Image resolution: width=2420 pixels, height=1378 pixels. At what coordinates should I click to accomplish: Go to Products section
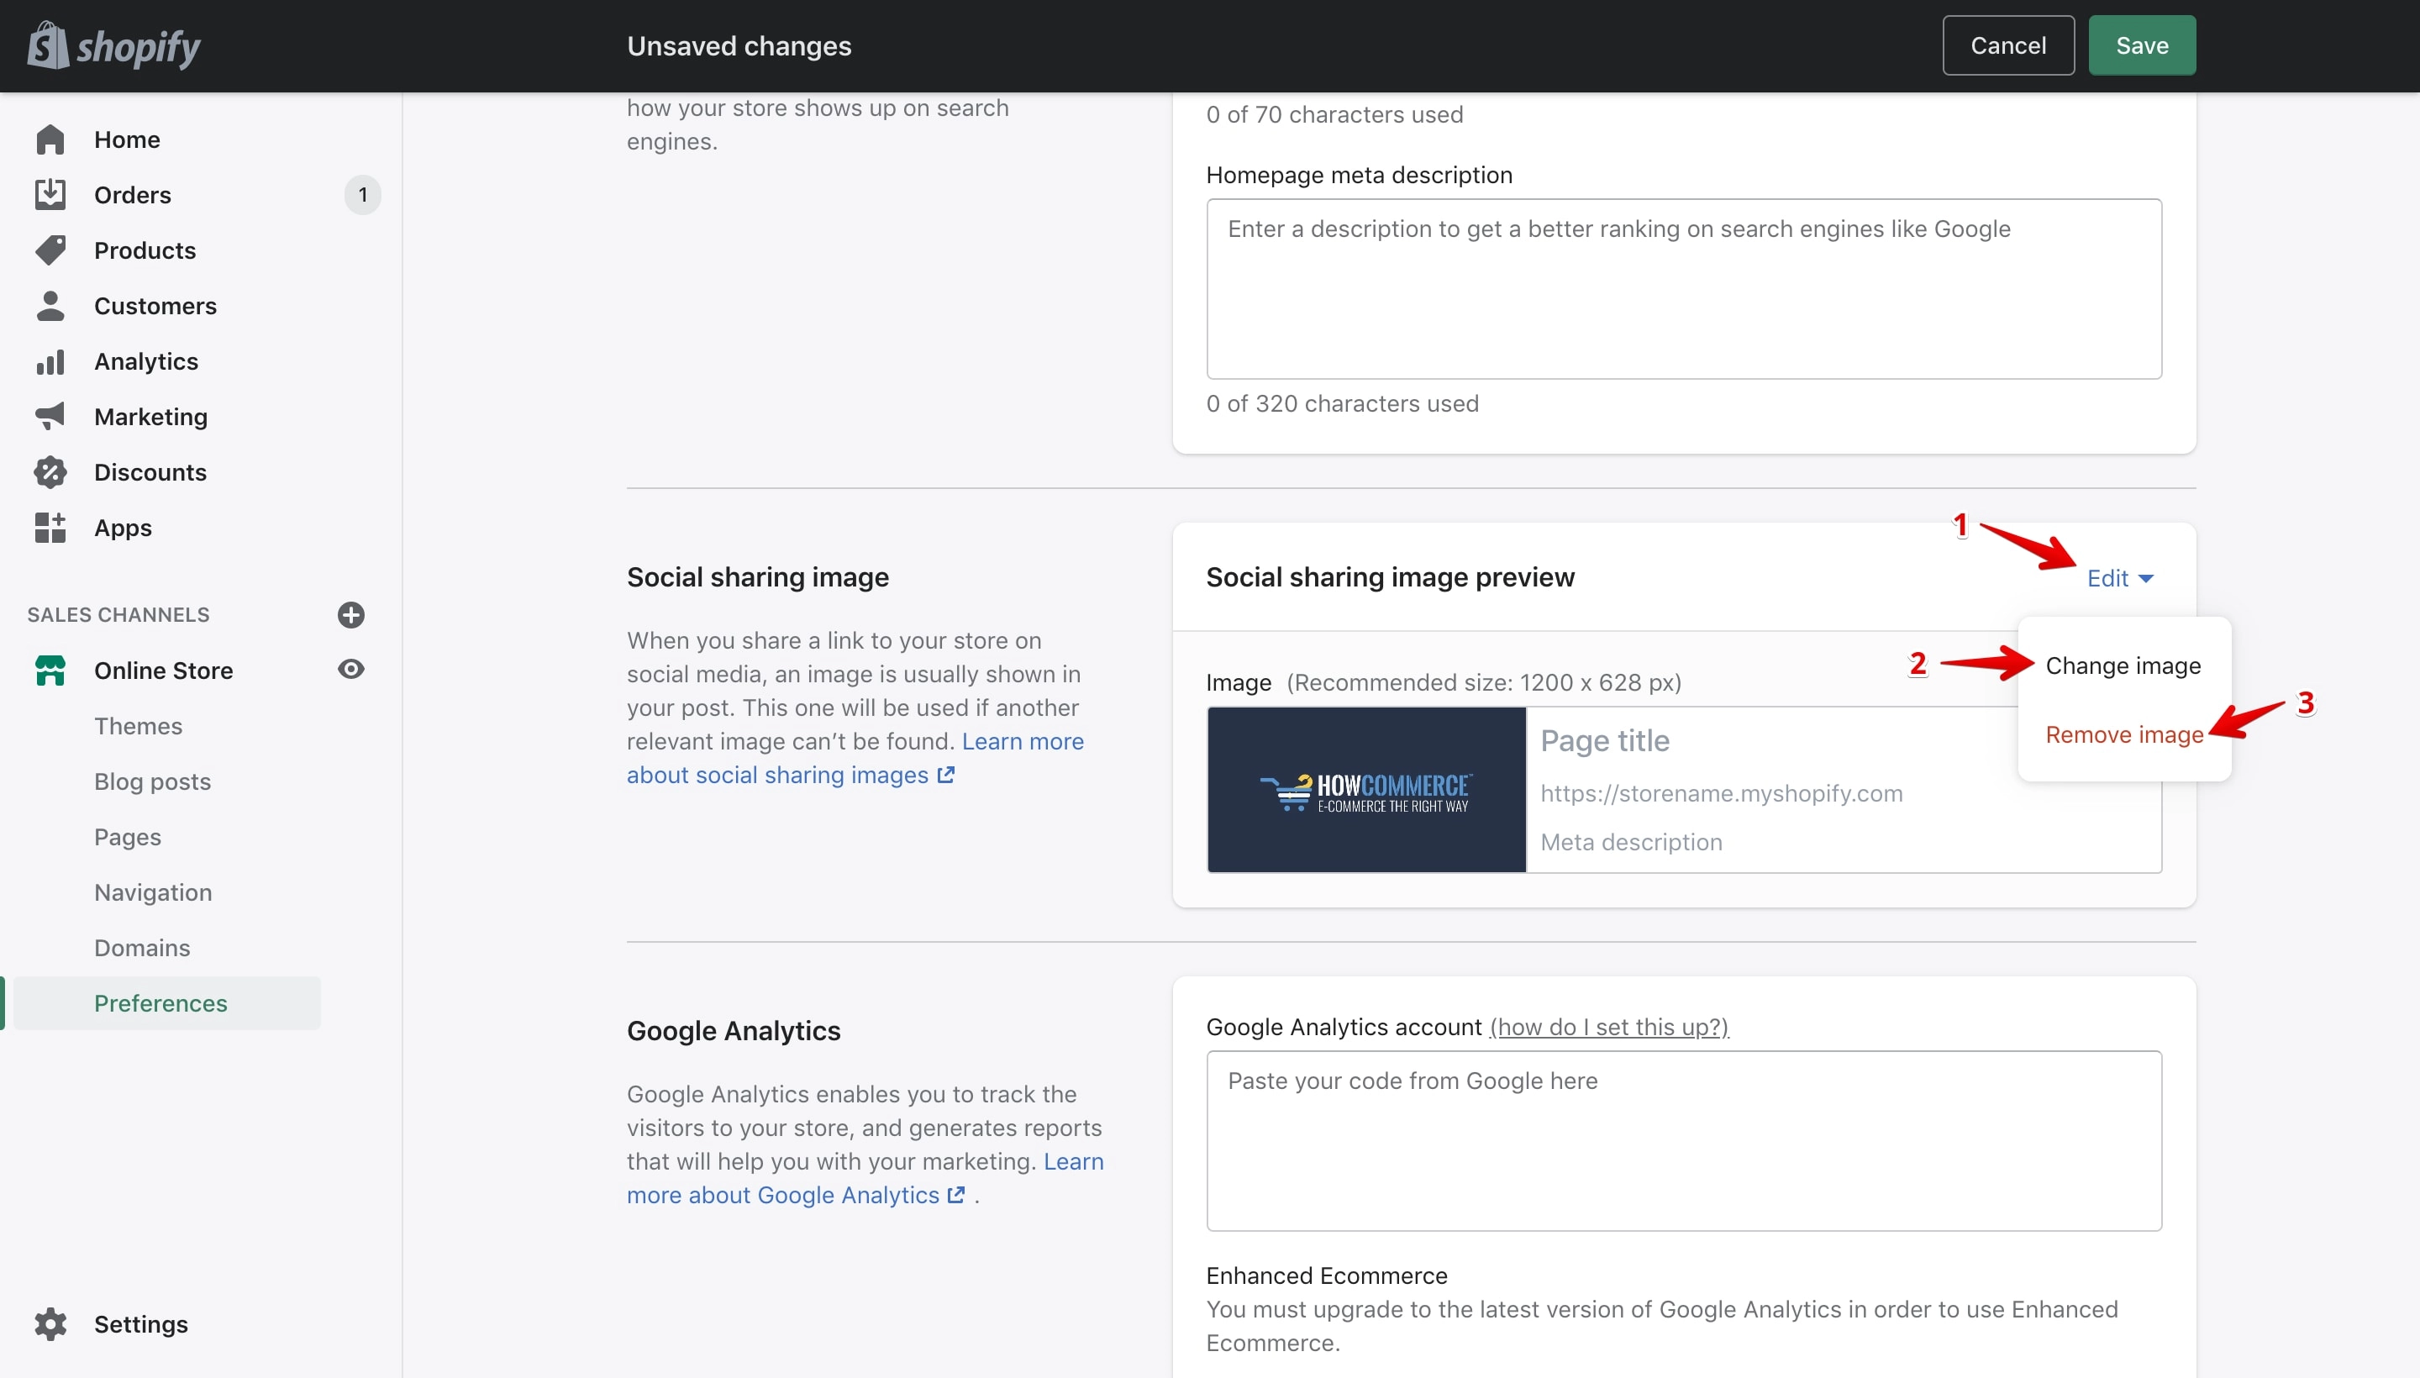[x=145, y=250]
